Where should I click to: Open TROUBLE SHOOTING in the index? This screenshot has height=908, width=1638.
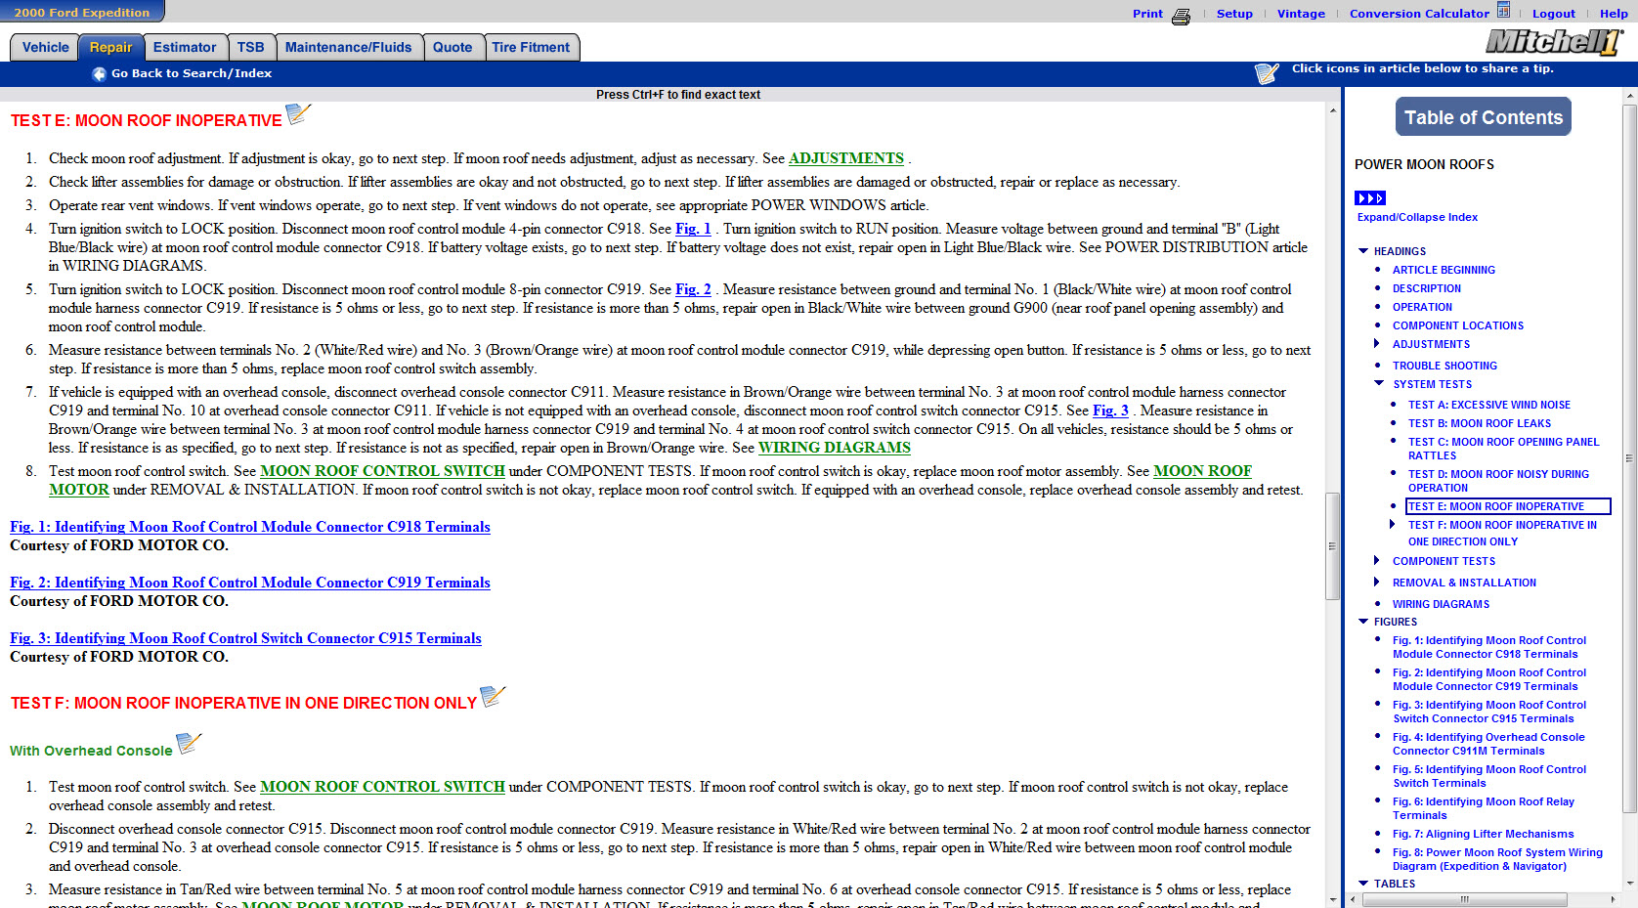(x=1444, y=366)
